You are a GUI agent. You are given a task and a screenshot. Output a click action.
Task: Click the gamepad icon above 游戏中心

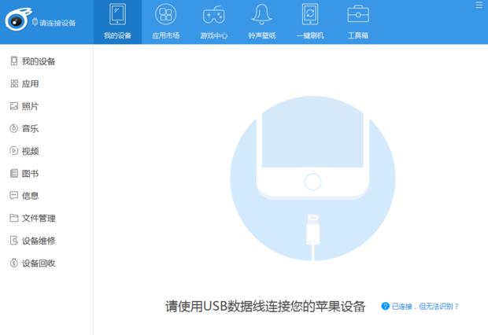(x=214, y=15)
